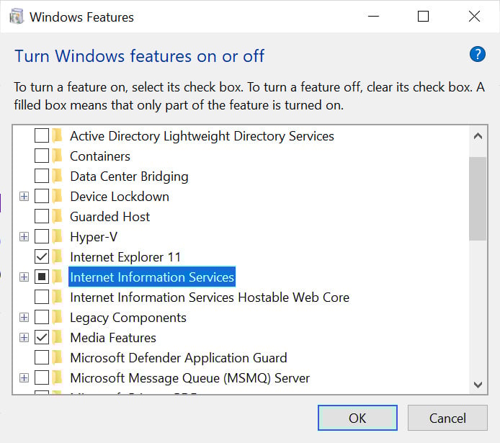
Task: Click folder icon beside highlighted Internet Information Services
Action: click(58, 277)
